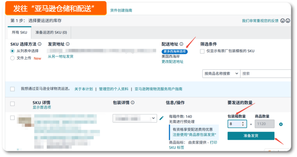Click the sad face feedback icon

point(288,21)
